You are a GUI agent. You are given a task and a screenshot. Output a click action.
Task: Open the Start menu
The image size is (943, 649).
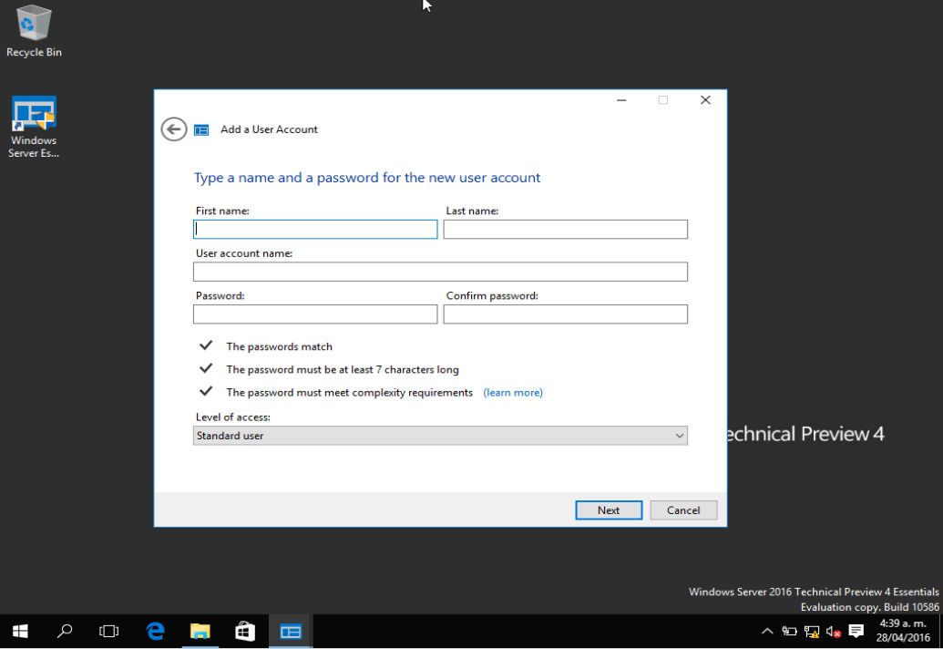[19, 631]
